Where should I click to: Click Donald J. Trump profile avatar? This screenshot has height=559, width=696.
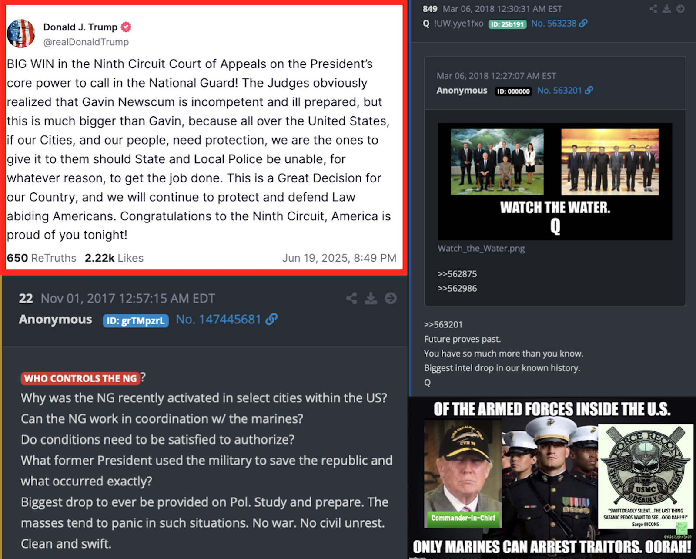click(21, 34)
